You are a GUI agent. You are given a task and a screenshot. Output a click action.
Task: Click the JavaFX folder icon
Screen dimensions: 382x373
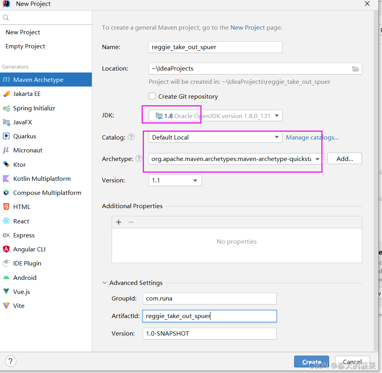click(6, 122)
